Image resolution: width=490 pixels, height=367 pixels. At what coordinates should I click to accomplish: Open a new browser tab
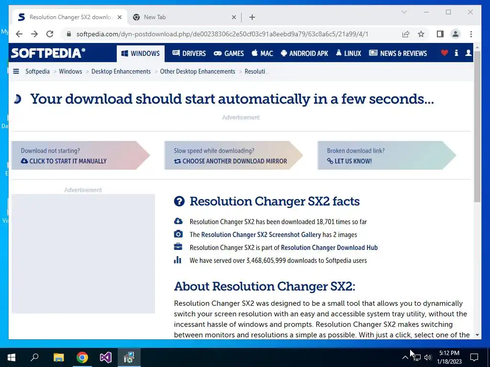(252, 17)
